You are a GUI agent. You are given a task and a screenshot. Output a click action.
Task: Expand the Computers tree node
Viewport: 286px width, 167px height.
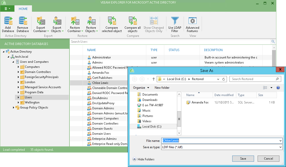coord(18,67)
